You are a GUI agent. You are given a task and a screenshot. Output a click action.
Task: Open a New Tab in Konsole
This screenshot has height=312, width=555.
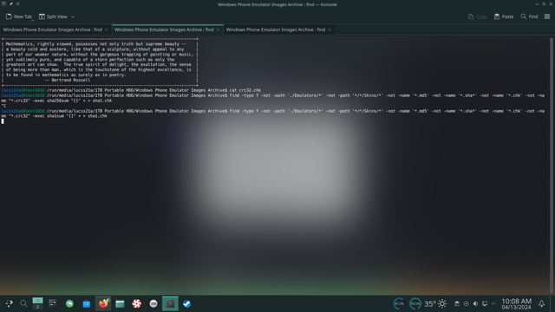pyautogui.click(x=19, y=16)
